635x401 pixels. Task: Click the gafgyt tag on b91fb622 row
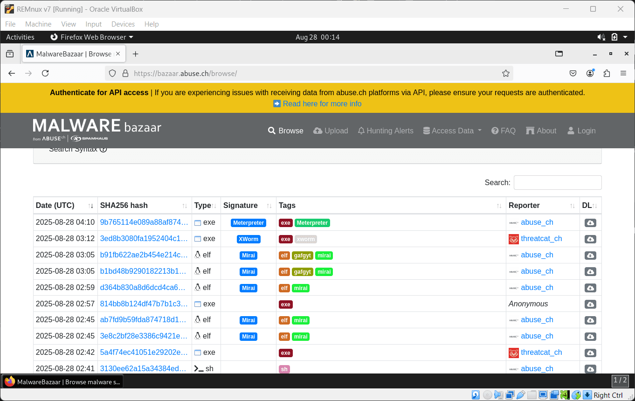303,256
